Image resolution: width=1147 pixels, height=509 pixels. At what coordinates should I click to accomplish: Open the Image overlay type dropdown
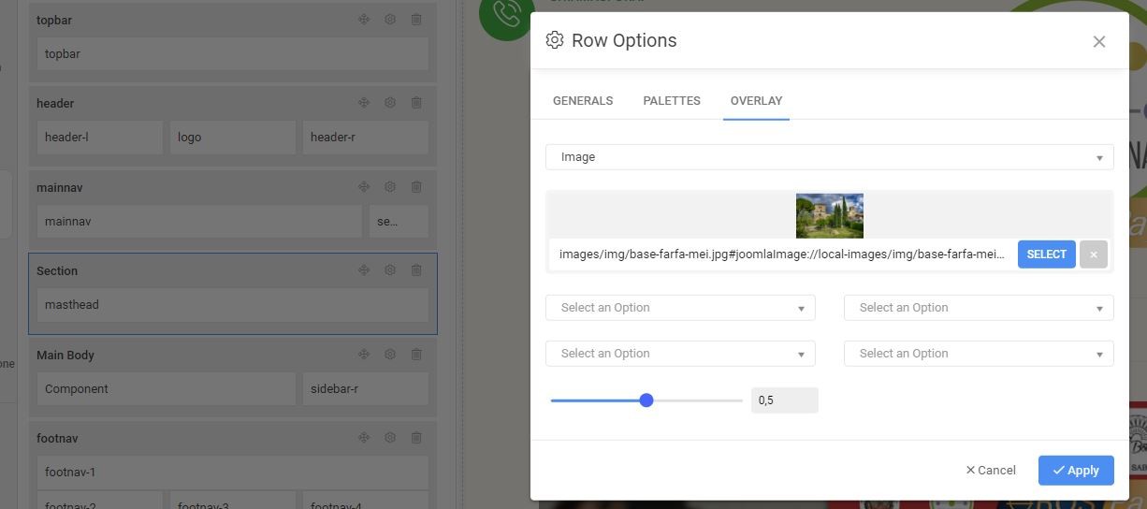tap(829, 157)
